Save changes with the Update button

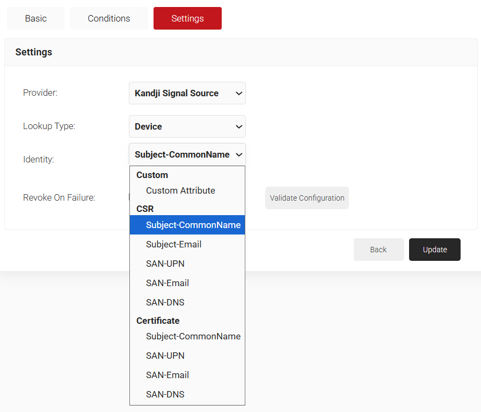coord(435,250)
